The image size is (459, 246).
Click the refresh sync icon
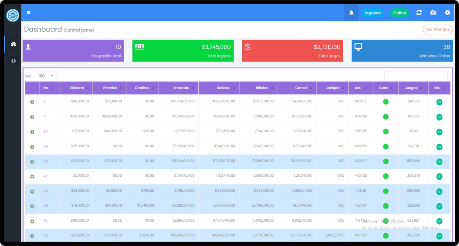419,13
